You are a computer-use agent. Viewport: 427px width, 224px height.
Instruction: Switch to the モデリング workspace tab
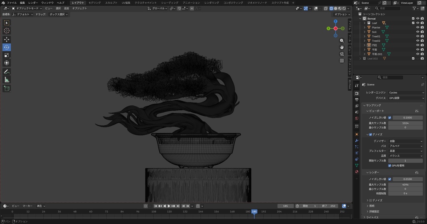[x=95, y=2]
